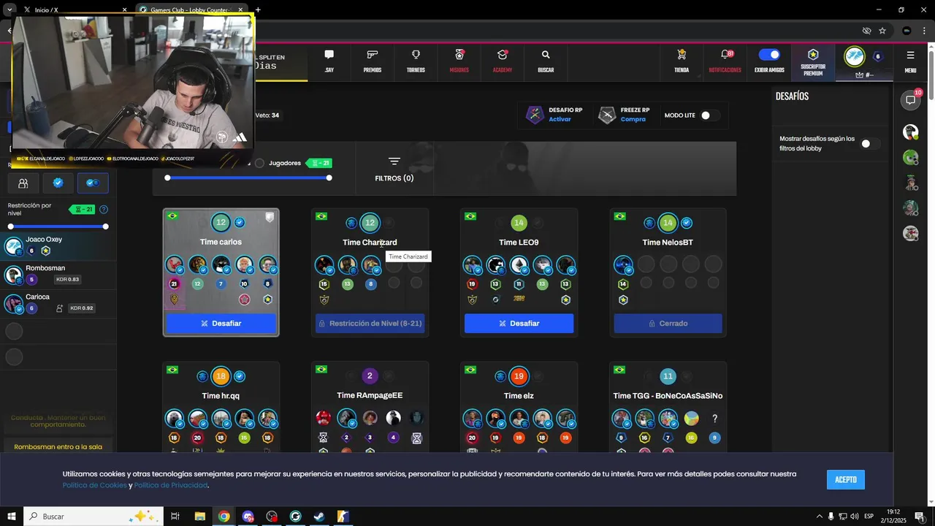Open Chrome in the Windows taskbar
This screenshot has height=526, width=935.
tap(224, 517)
